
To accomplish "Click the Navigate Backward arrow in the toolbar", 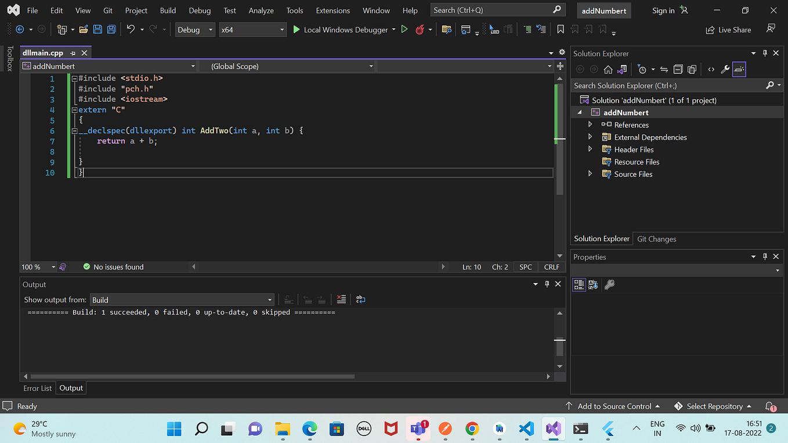I will coord(20,30).
